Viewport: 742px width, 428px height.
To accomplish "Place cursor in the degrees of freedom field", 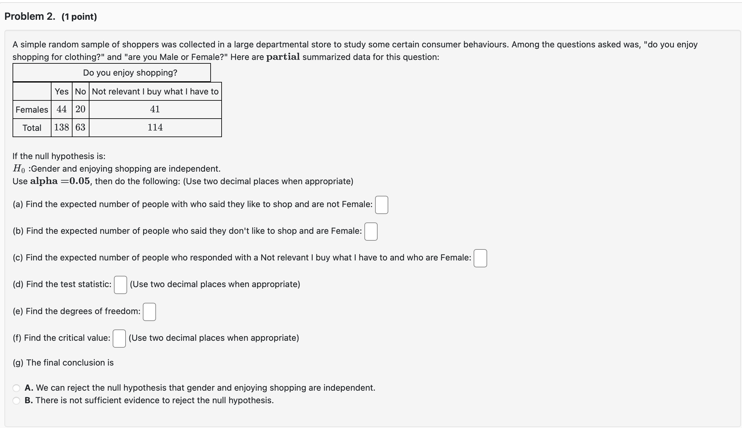I will coord(149,312).
